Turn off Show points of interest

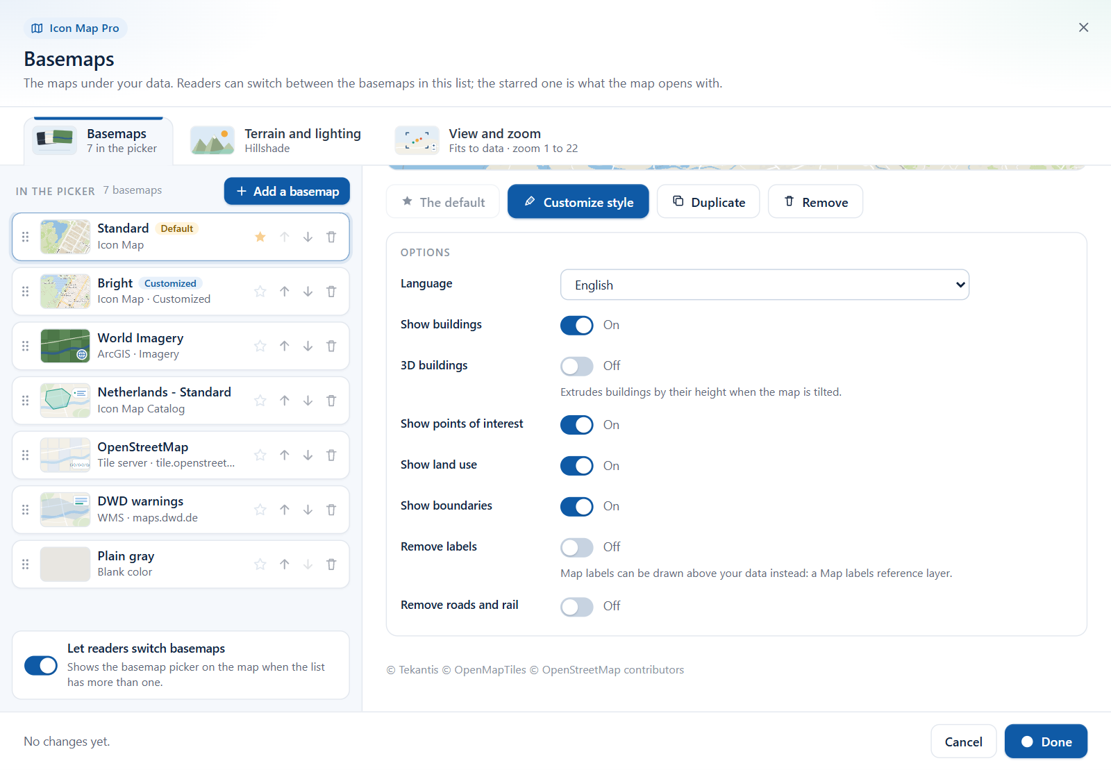click(577, 425)
